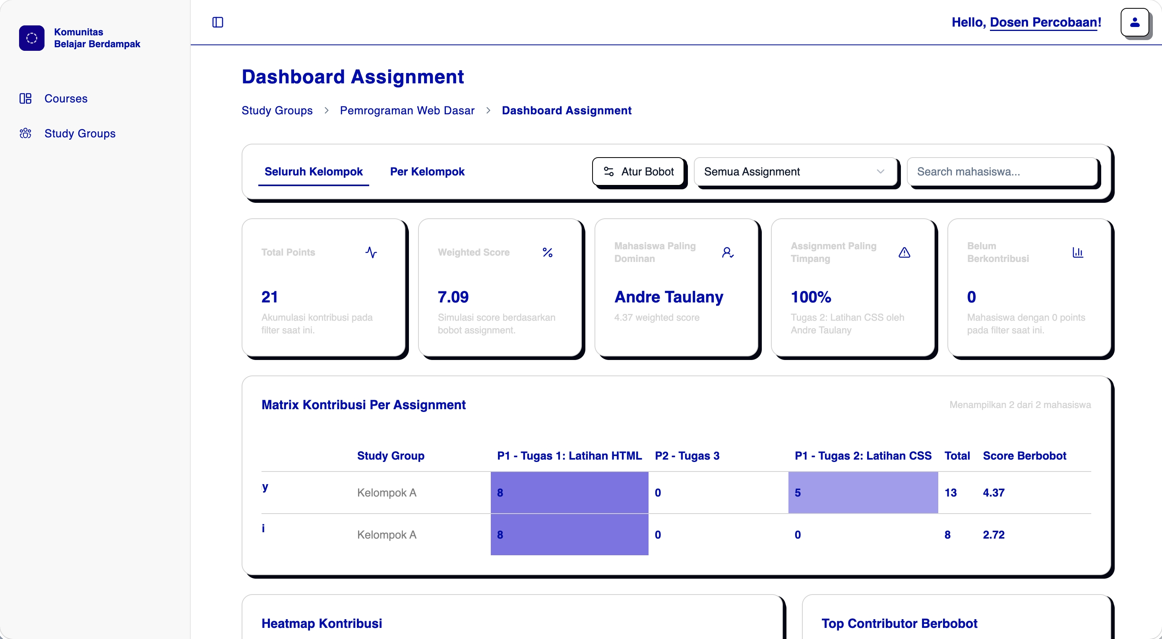Click the Study Groups sidebar icon
1162x639 pixels.
[x=25, y=133]
